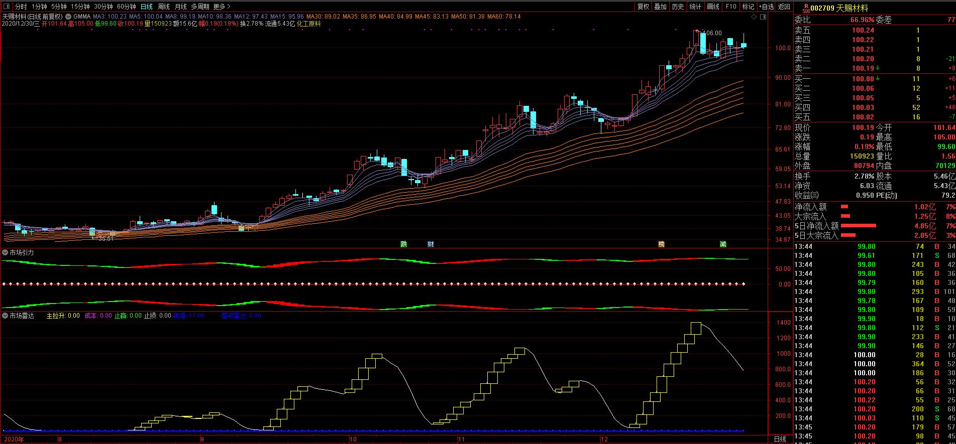Select the 1分钟 period tab
The image size is (956, 444).
coord(39,7)
